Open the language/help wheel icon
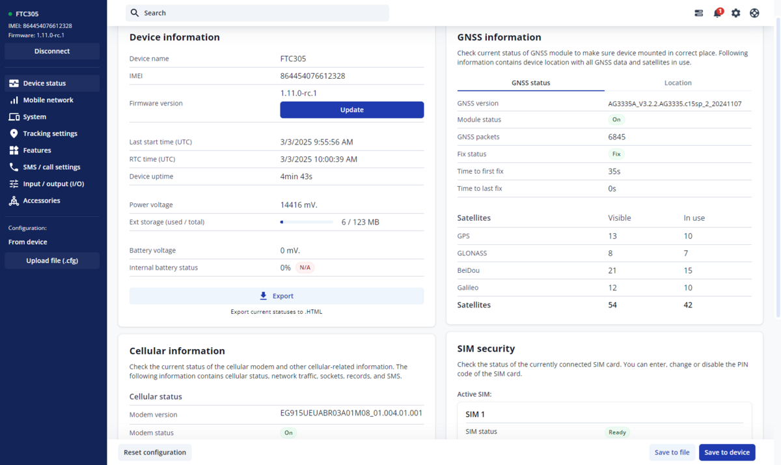This screenshot has width=781, height=465. (x=754, y=13)
